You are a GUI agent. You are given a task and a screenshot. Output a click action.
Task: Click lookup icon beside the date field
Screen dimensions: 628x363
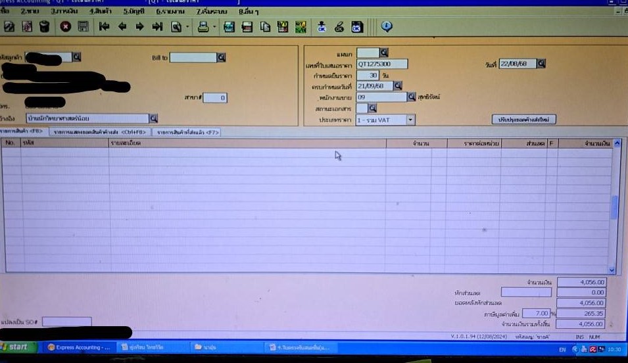541,64
